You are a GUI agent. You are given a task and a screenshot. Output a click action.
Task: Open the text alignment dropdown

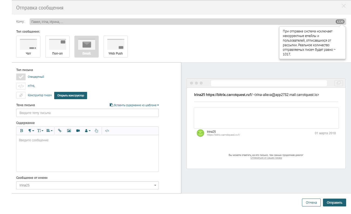click(49, 131)
